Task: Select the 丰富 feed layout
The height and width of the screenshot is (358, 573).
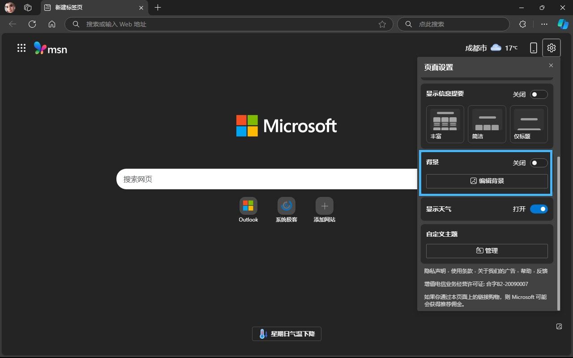Action: 445,124
